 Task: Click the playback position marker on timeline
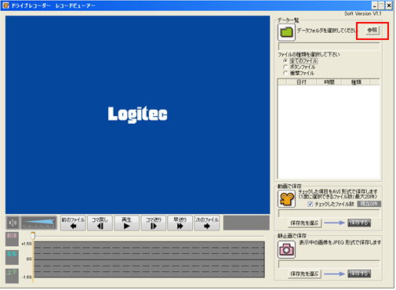point(33,236)
